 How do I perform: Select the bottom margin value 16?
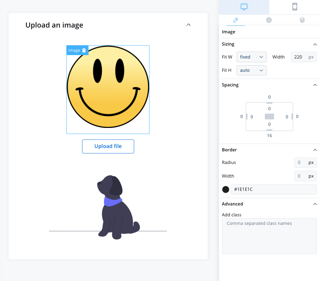pos(269,136)
